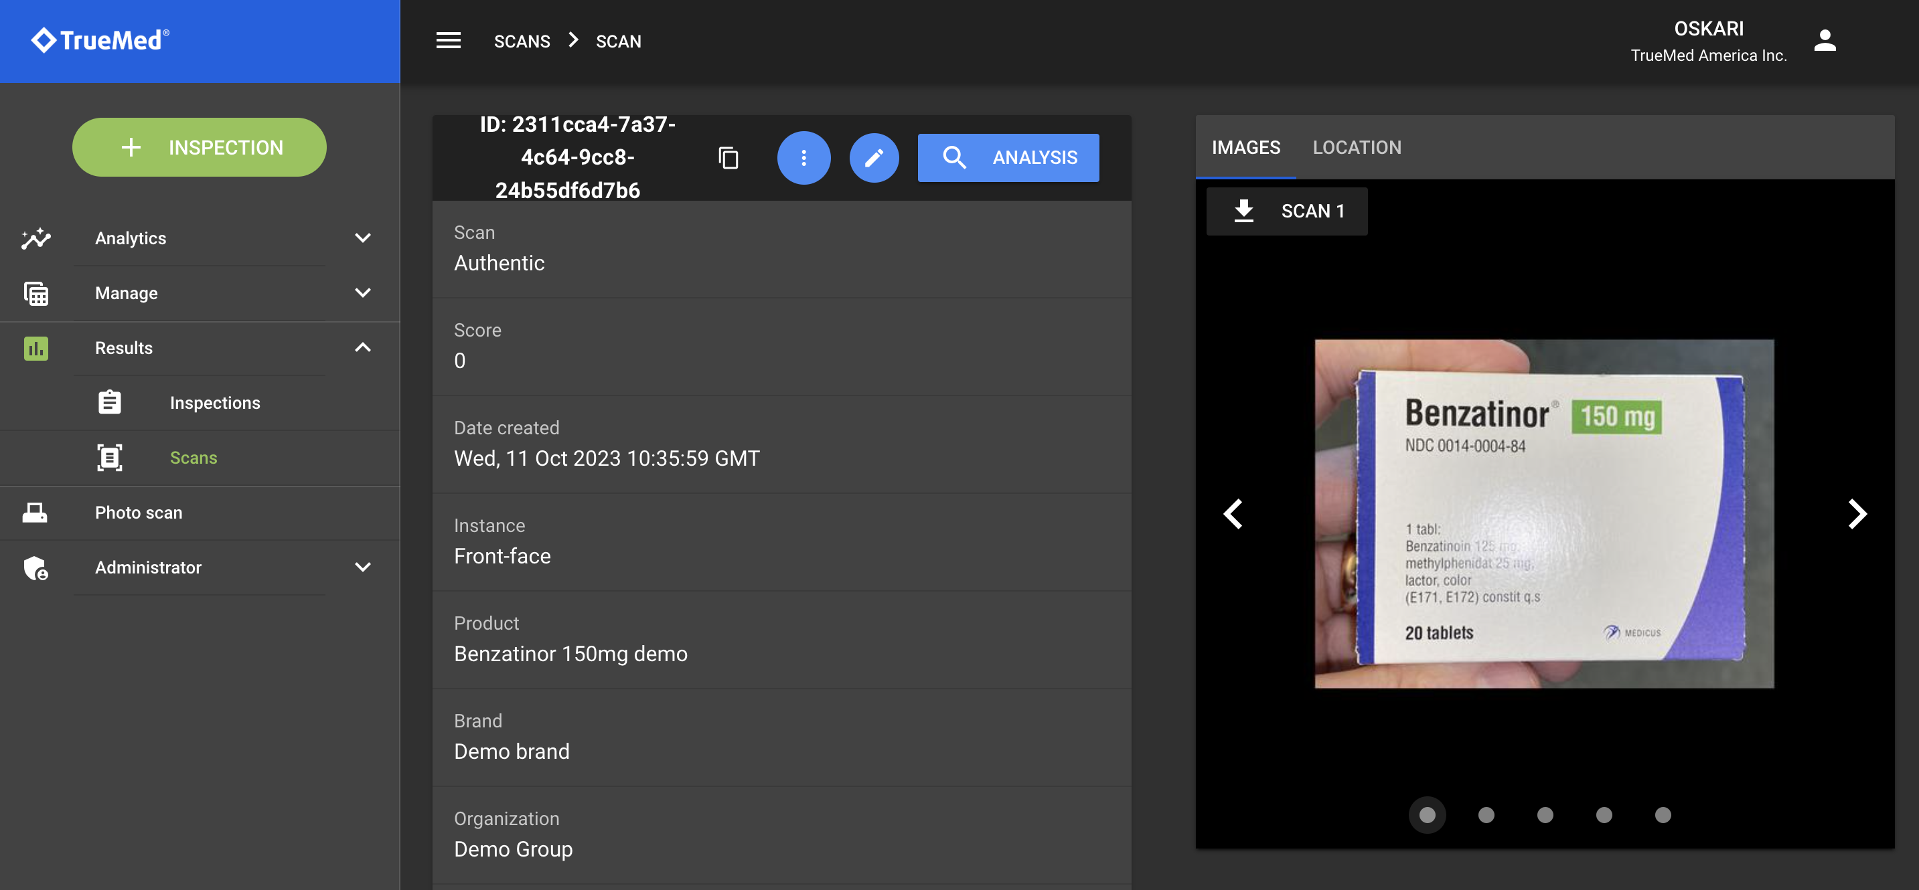1919x890 pixels.
Task: Click the pencil edit scan button
Action: tap(874, 158)
